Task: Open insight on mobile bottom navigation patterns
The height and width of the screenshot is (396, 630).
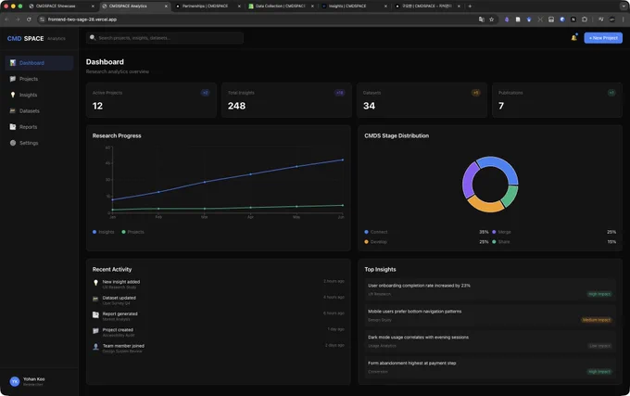Action: 490,315
